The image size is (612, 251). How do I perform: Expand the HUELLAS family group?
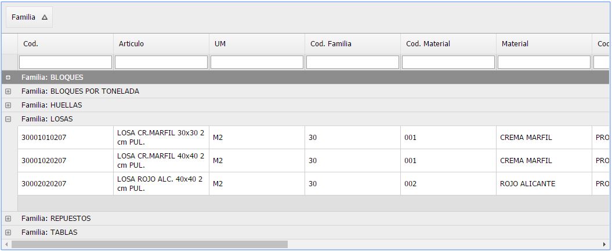[8, 105]
